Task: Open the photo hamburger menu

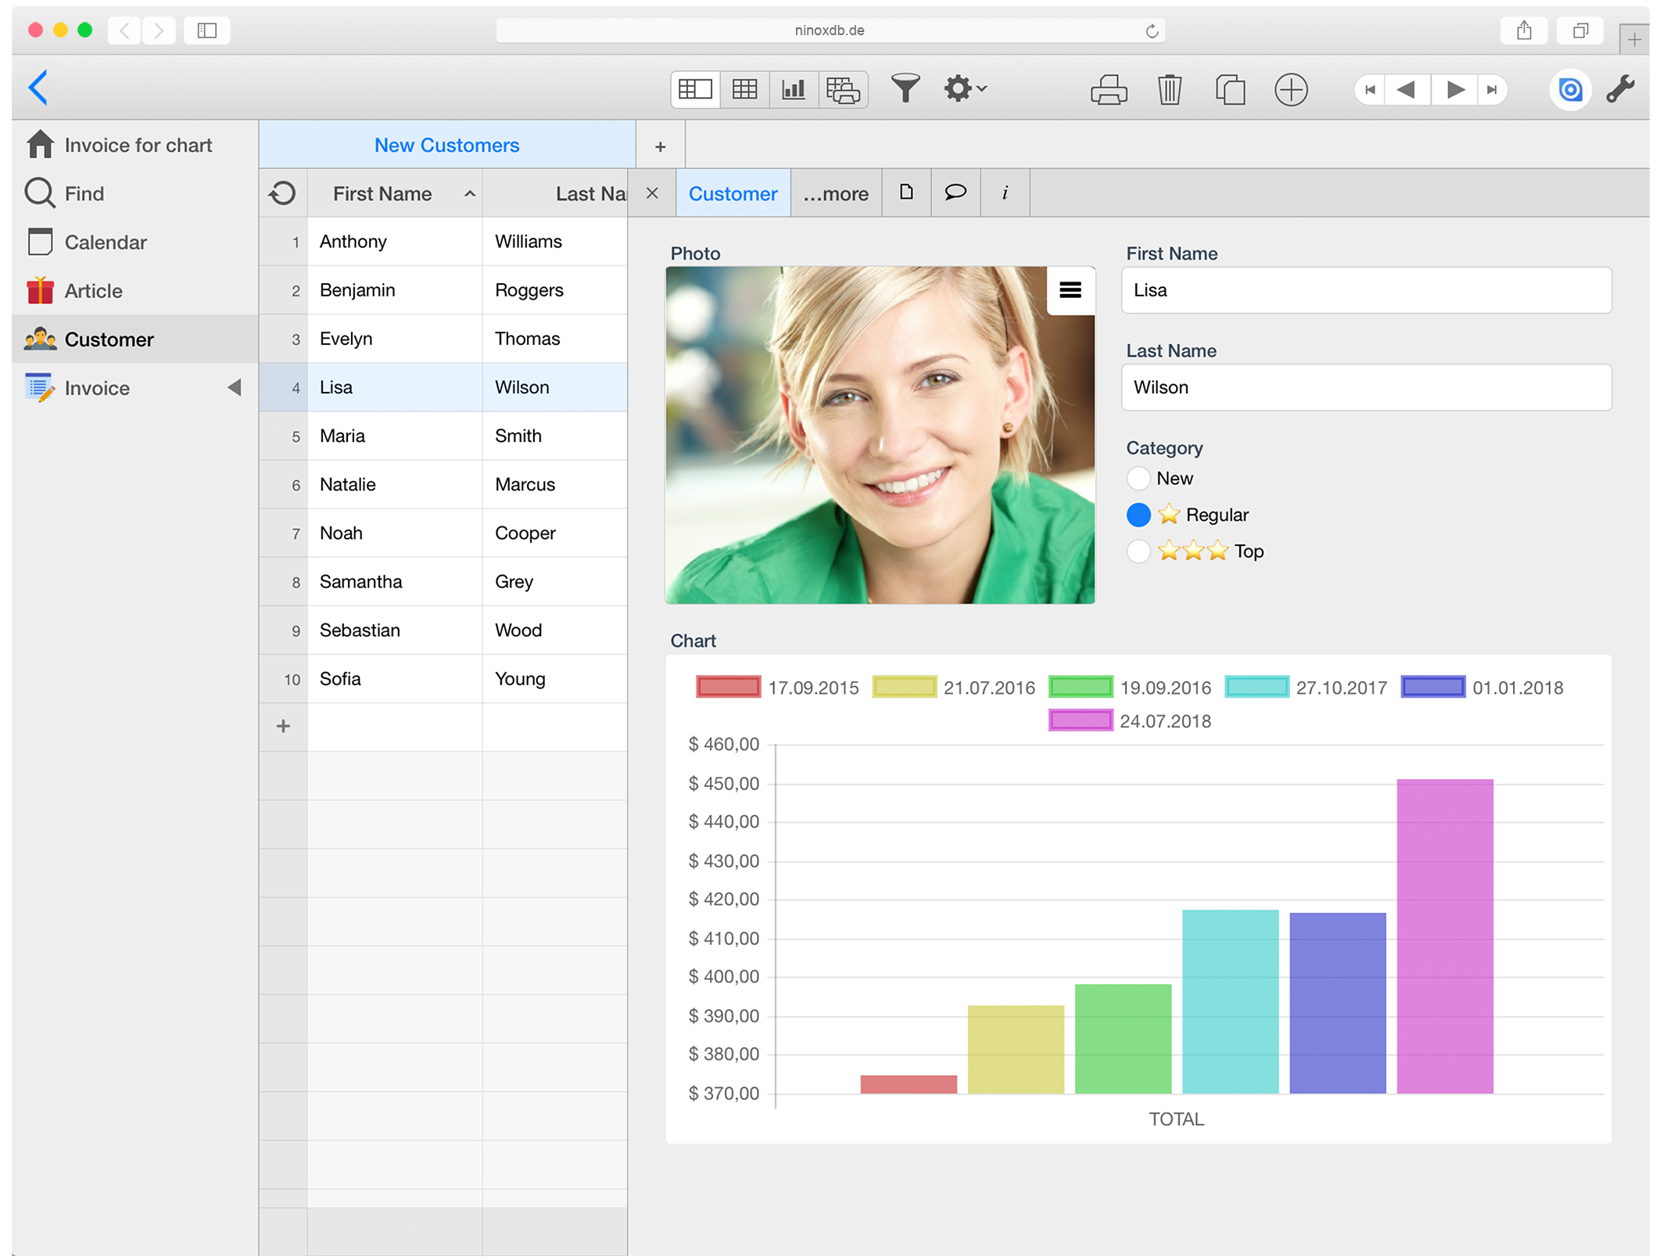Action: [x=1070, y=290]
